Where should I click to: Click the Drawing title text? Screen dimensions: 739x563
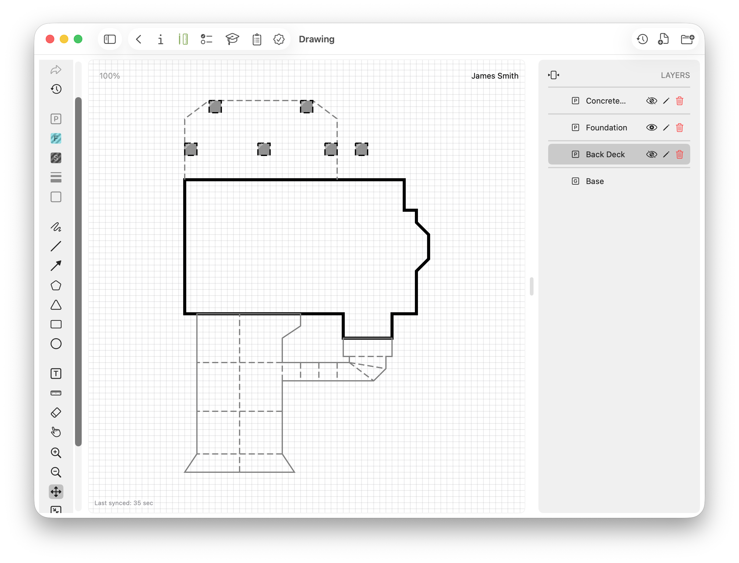click(x=316, y=39)
